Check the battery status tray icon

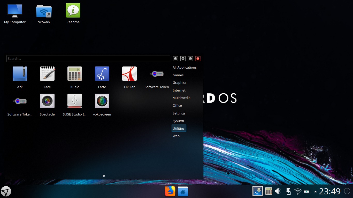pos(307,192)
